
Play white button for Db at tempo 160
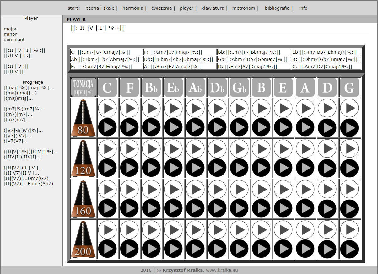[x=217, y=189]
